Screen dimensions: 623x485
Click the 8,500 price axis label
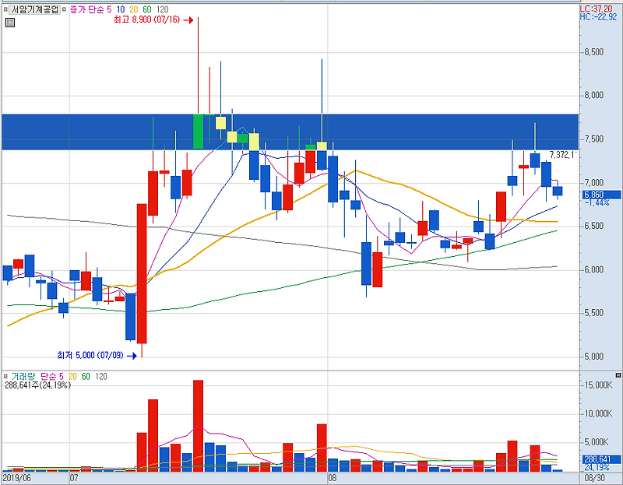tap(593, 52)
